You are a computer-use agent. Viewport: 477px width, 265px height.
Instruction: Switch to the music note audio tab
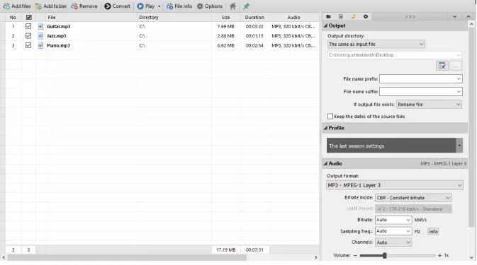click(x=353, y=17)
